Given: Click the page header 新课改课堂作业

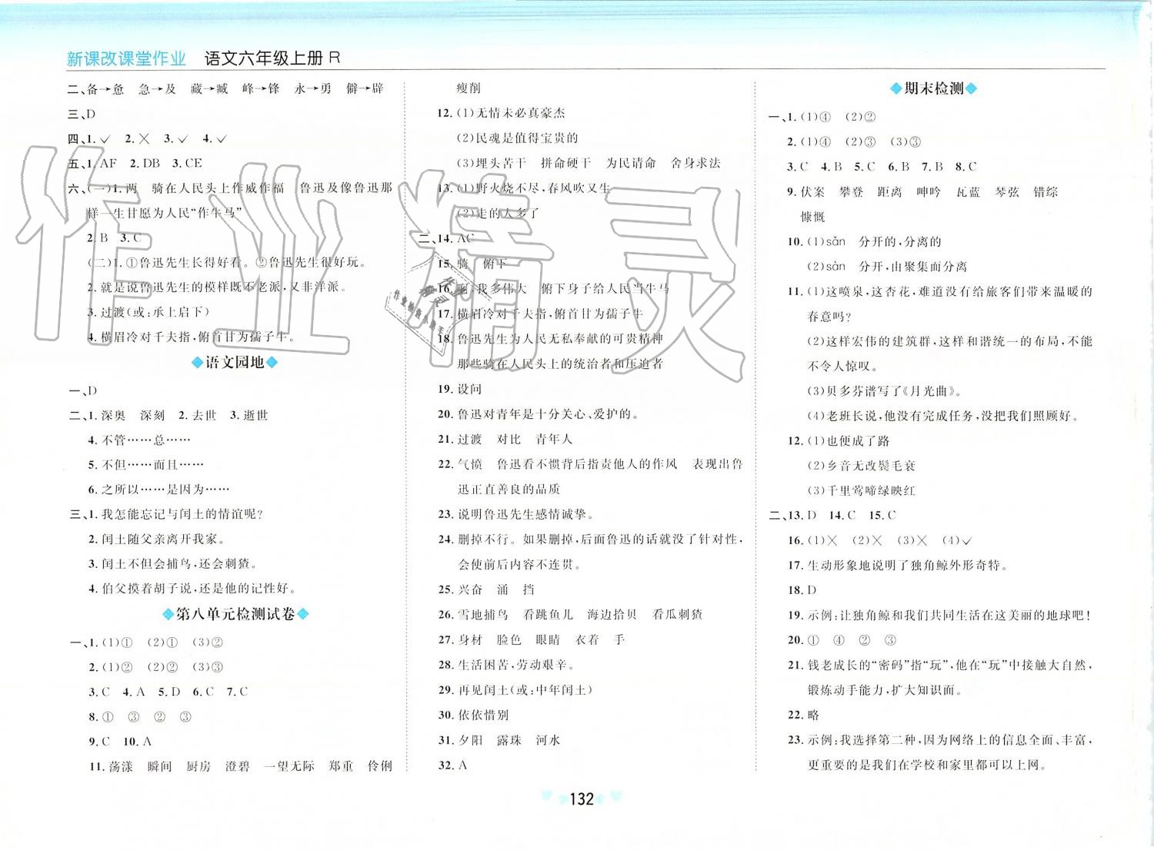Looking at the screenshot, I should 127,58.
